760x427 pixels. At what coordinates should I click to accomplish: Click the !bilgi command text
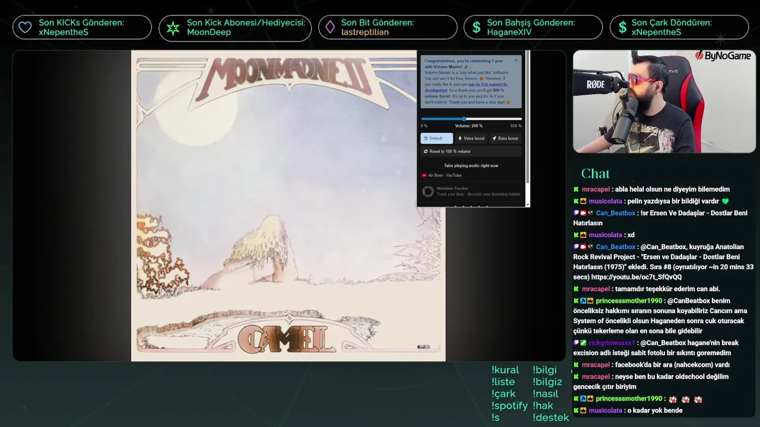544,370
